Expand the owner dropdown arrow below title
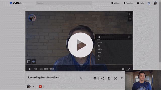Viewport: 161px width, 90px height. pos(33,86)
